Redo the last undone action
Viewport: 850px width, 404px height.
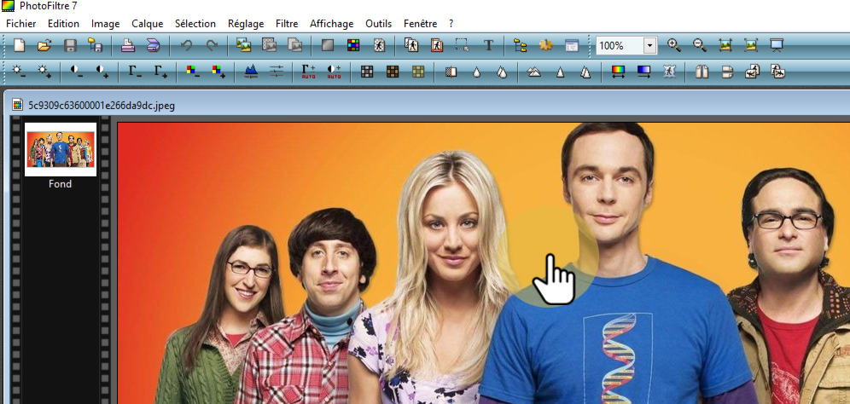coord(212,45)
